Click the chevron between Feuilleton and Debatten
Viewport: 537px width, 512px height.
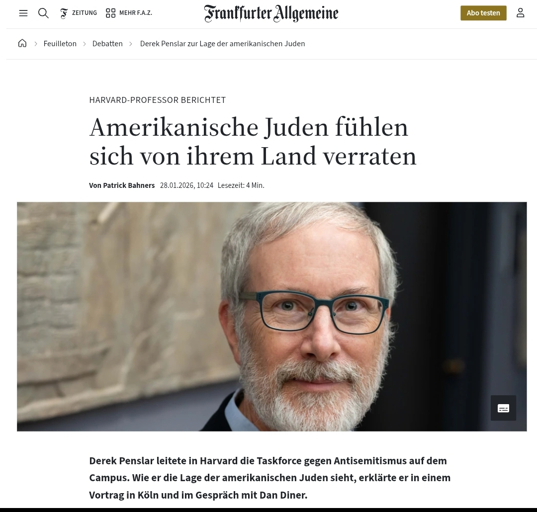pyautogui.click(x=84, y=44)
